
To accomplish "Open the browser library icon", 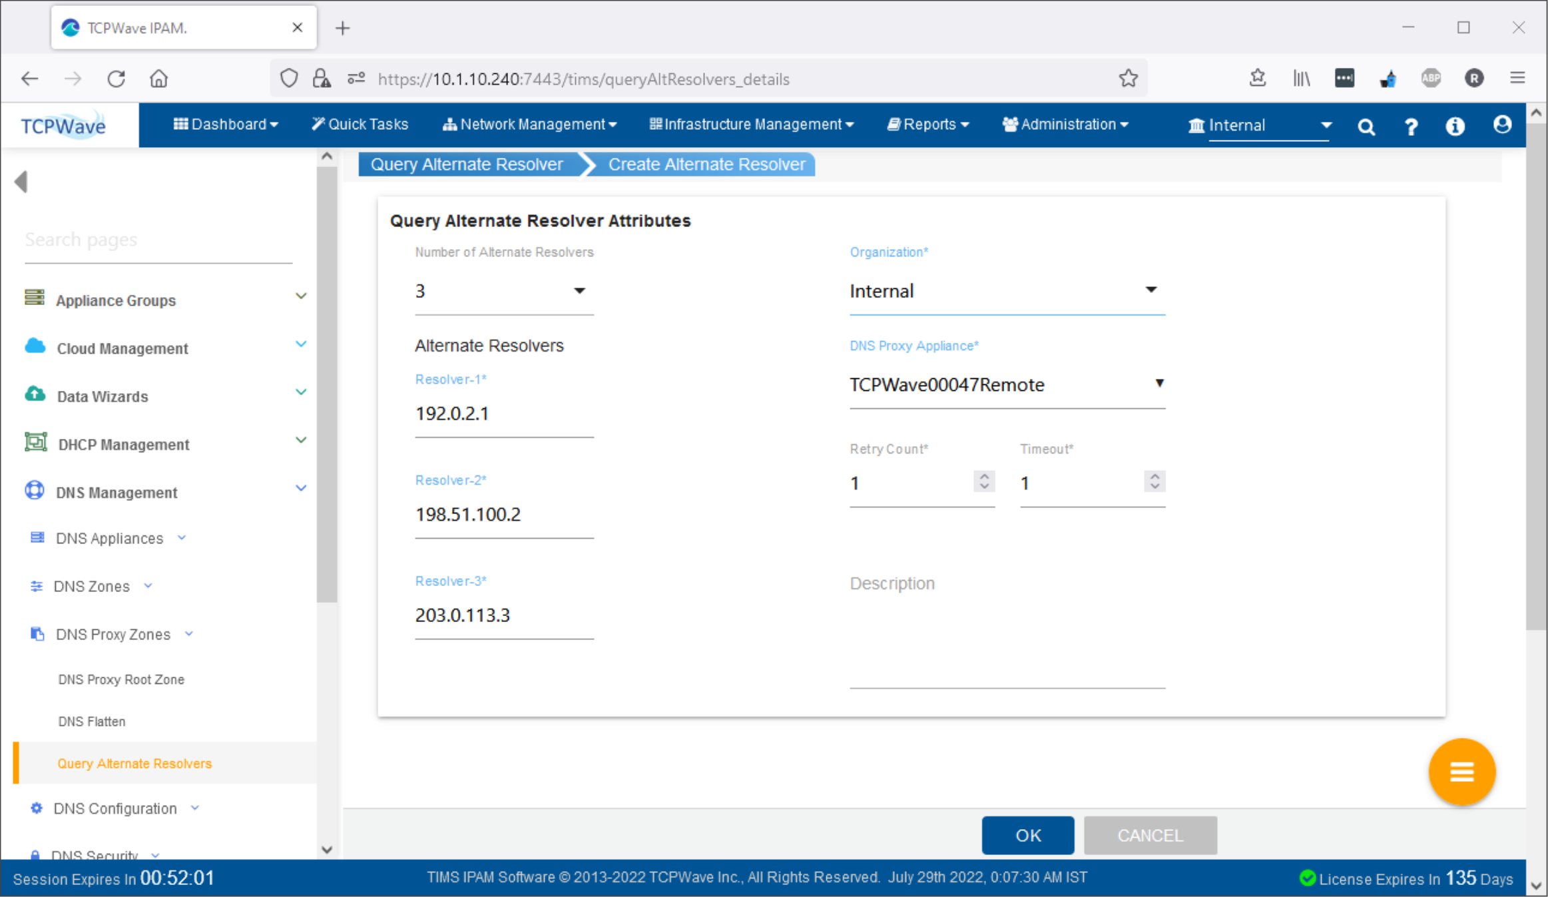I will pyautogui.click(x=1301, y=79).
